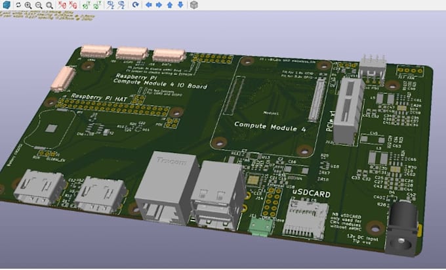Pan the board right with right arrow
Screen dimensions: 446x270
tap(159, 5)
